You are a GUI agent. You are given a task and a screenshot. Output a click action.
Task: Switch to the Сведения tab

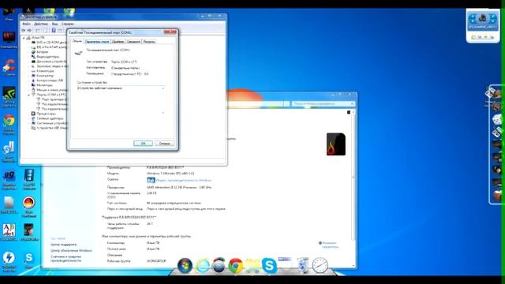click(x=133, y=42)
